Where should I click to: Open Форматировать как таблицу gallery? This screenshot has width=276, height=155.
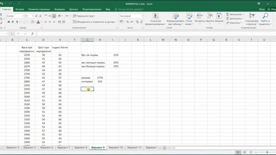[x=176, y=19]
